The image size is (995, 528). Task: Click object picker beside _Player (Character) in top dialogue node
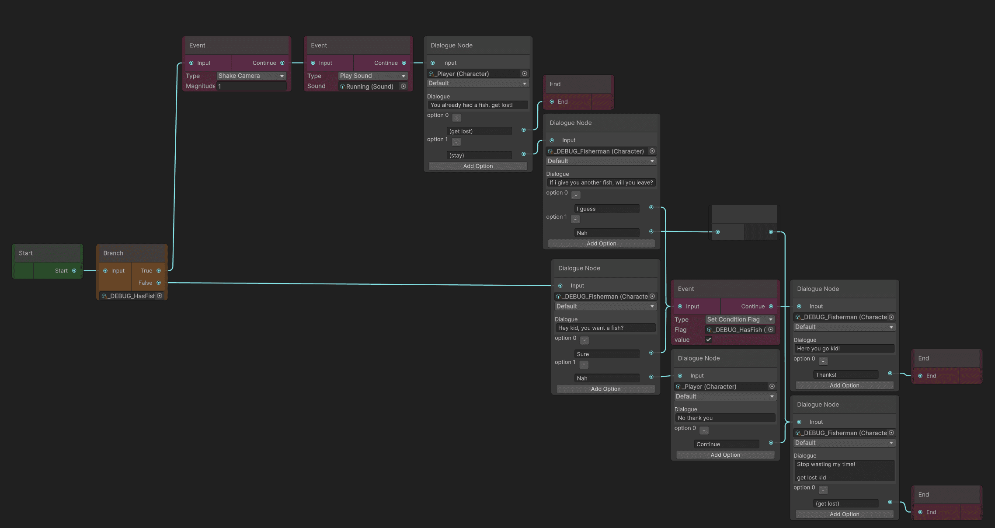pyautogui.click(x=524, y=73)
